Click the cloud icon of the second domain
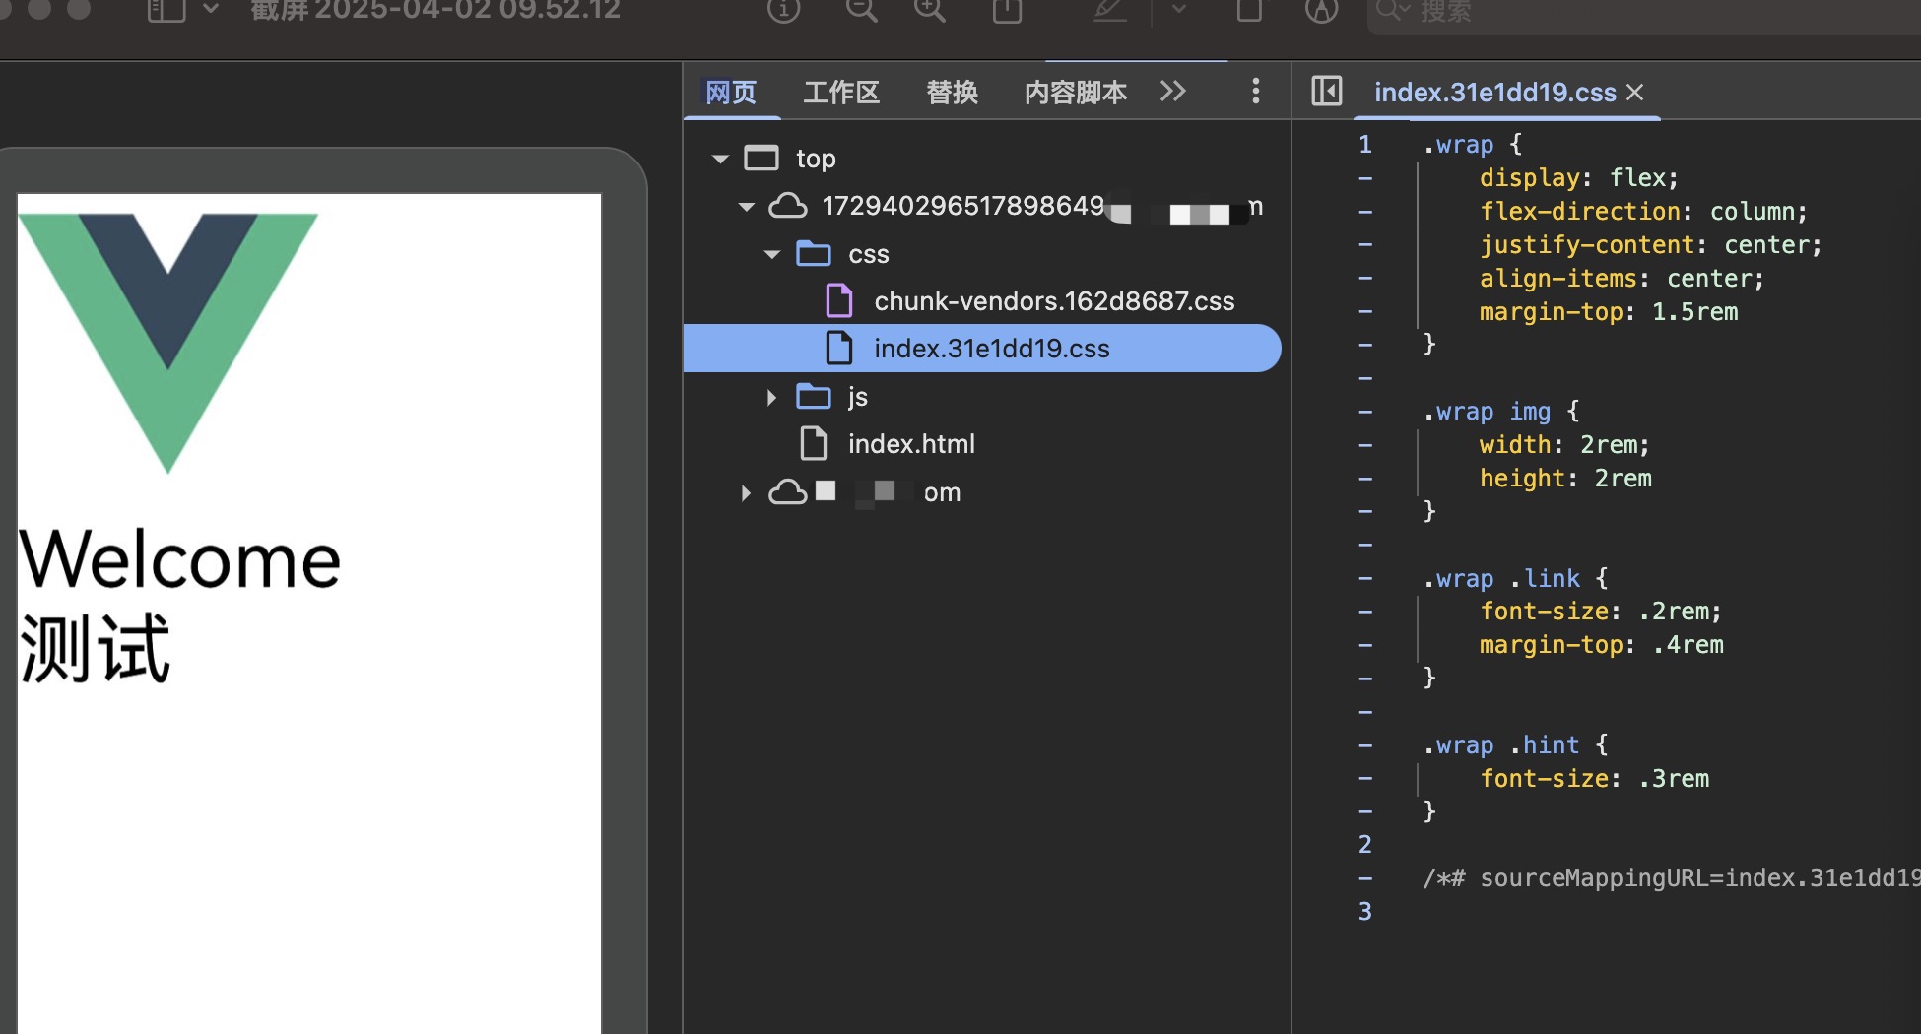 [x=788, y=491]
